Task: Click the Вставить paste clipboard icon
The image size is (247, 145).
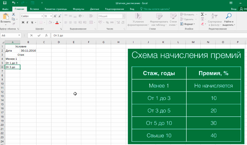Action: tap(6, 17)
